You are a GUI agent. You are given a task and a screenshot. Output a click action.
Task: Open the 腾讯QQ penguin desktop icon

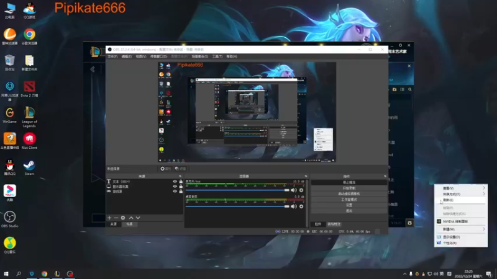pos(10,167)
